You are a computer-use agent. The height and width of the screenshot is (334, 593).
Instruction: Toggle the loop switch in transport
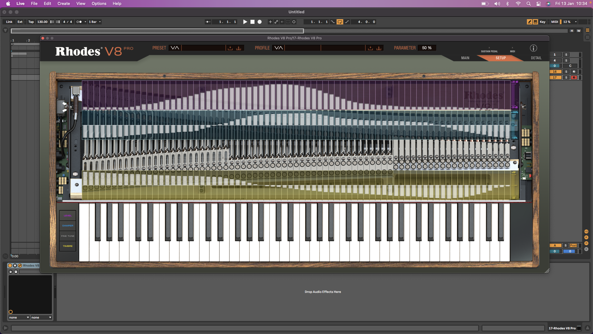pos(340,22)
